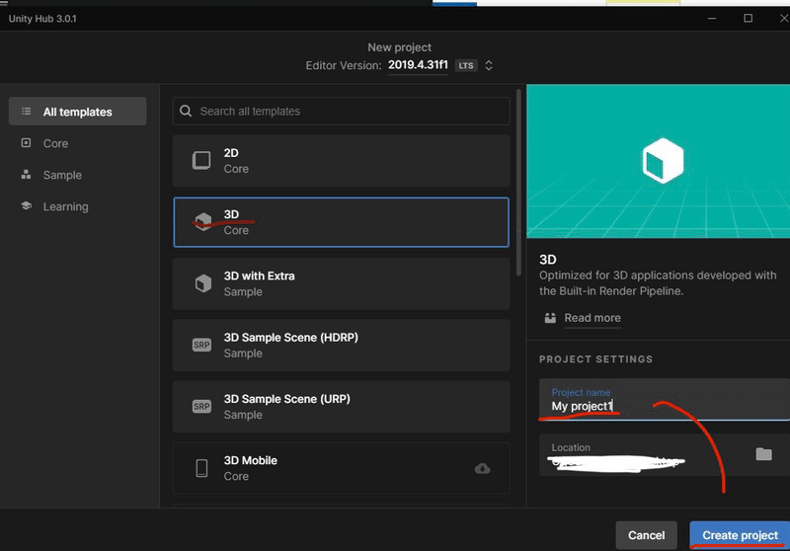The width and height of the screenshot is (790, 551).
Task: Click the 2D template square icon
Action: [201, 161]
